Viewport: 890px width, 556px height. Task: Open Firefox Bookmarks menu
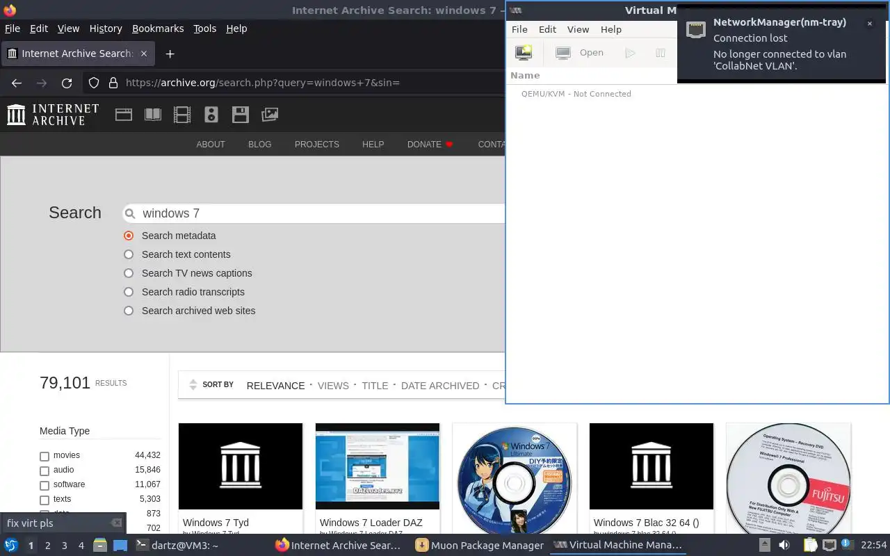pos(158,28)
